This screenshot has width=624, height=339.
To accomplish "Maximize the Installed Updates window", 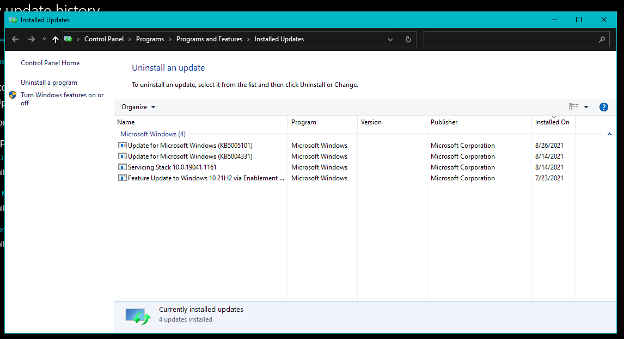I will tap(579, 20).
